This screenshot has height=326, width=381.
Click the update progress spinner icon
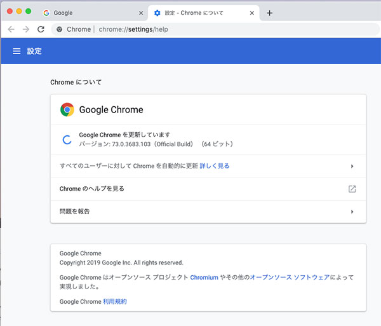tap(67, 139)
